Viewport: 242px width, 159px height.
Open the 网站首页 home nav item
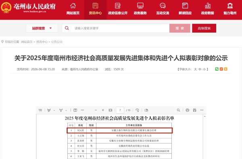click(73, 9)
